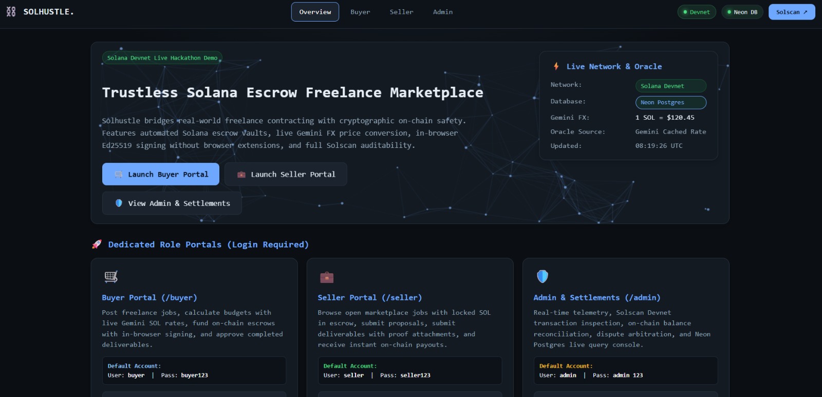The height and width of the screenshot is (397, 822).
Task: Go to the Admin tab
Action: [442, 12]
